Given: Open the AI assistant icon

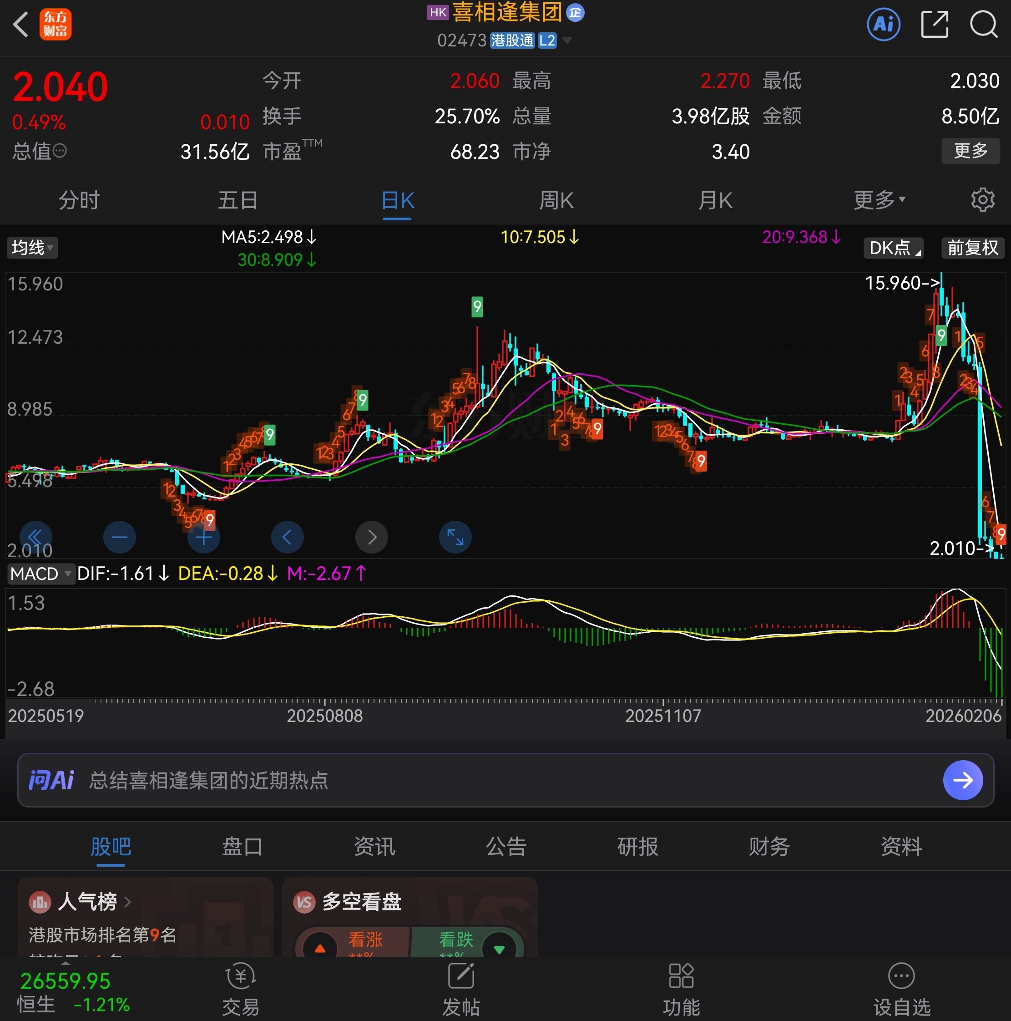Looking at the screenshot, I should pos(883,24).
